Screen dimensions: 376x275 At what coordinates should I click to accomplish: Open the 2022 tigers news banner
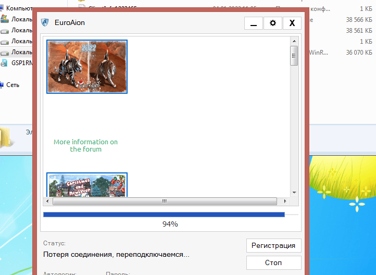click(87, 67)
